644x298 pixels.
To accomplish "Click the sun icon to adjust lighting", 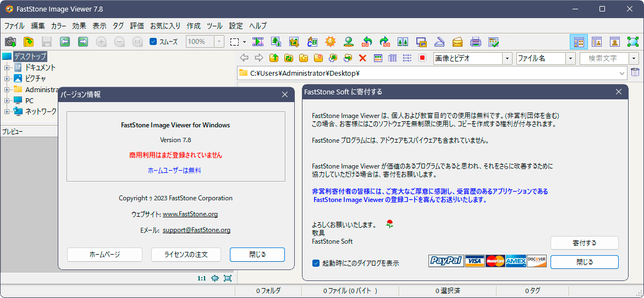I will [x=330, y=41].
